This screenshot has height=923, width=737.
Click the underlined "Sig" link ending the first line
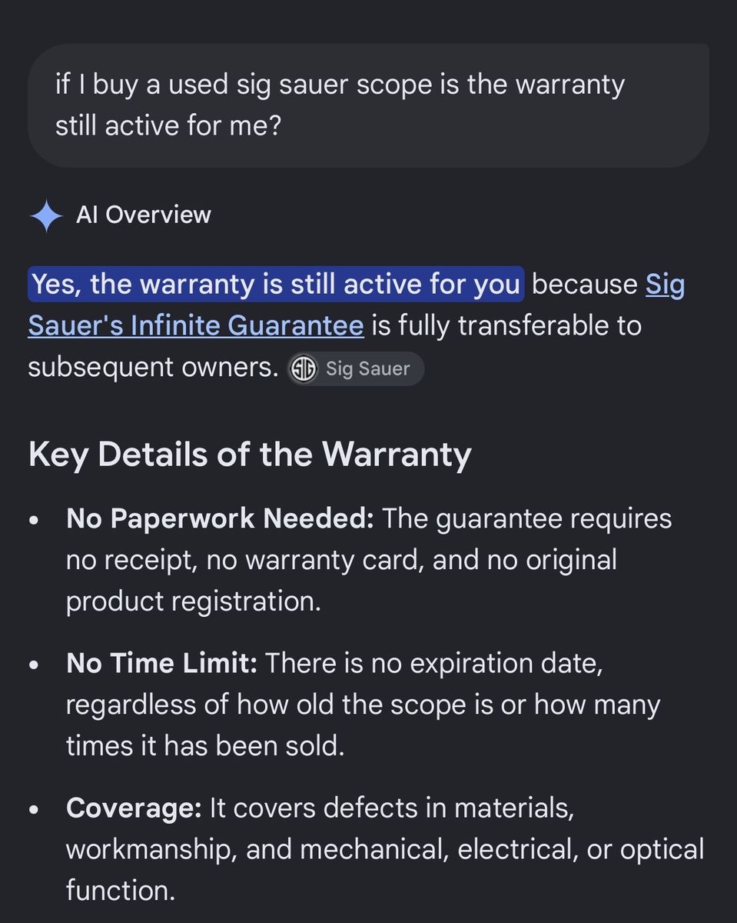[x=665, y=285]
